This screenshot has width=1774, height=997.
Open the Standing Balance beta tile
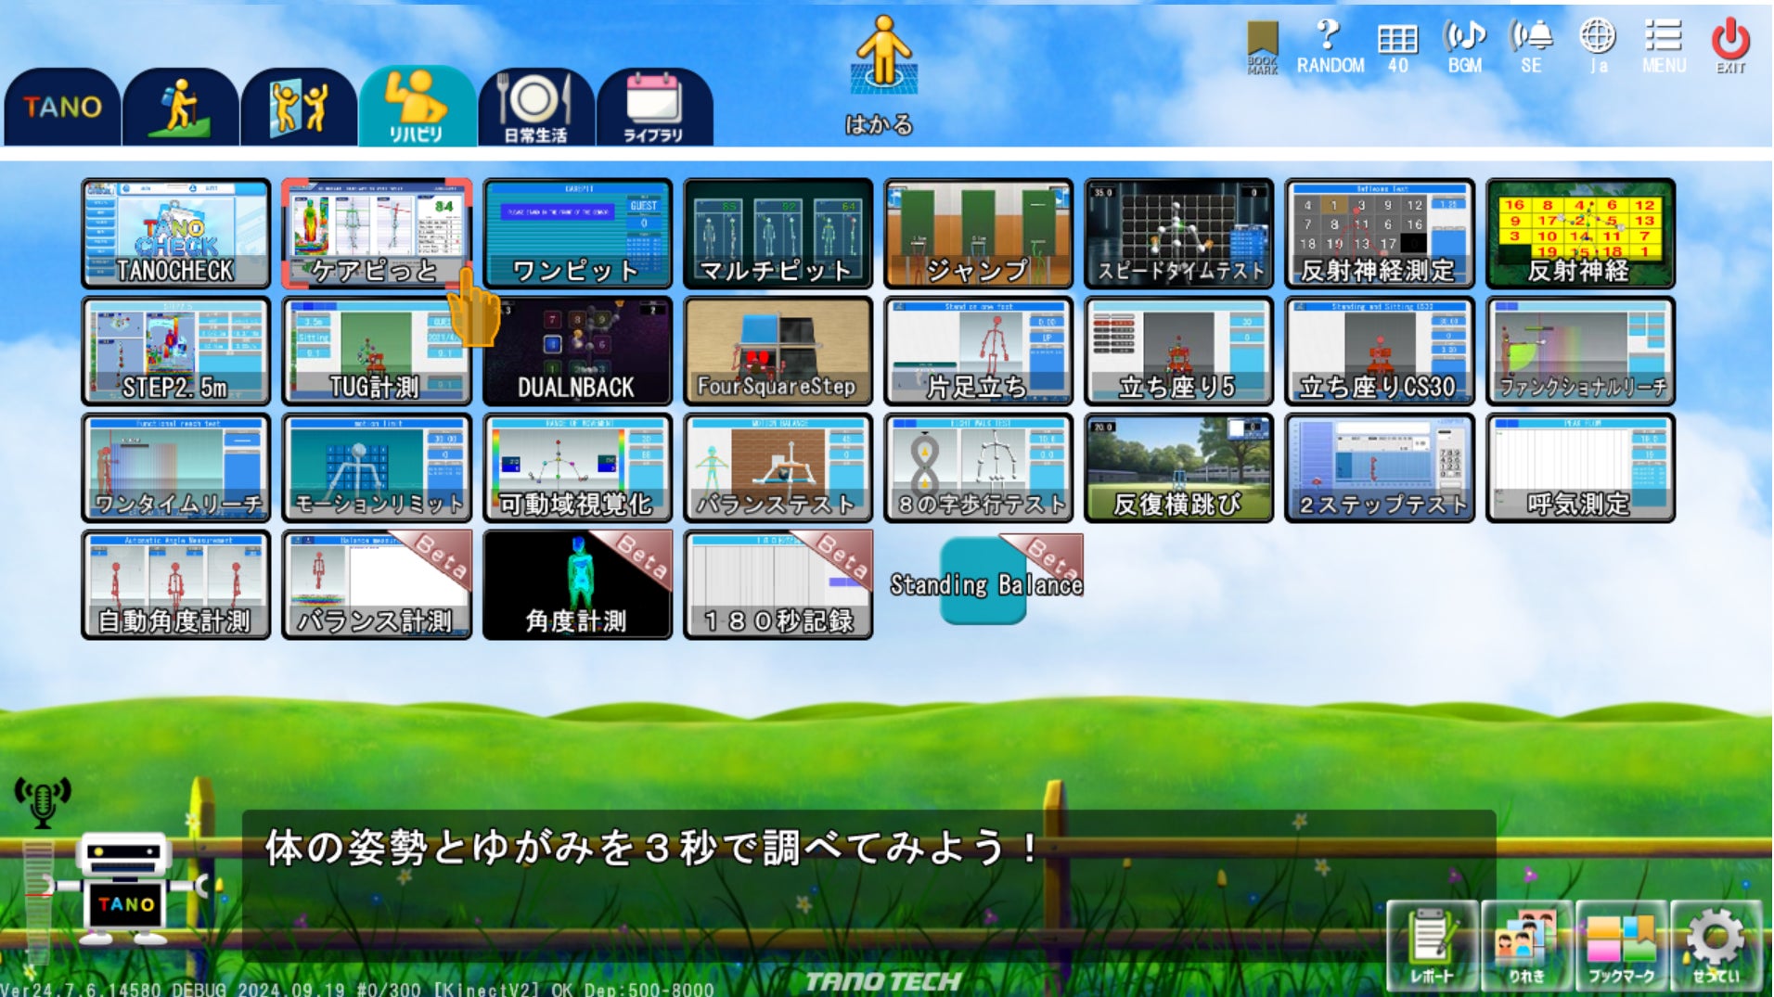(985, 582)
